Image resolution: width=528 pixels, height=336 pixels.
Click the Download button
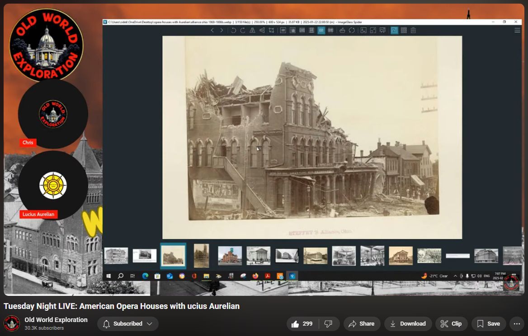coord(407,324)
